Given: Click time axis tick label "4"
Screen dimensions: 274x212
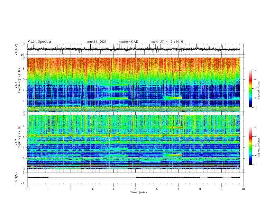Looking at the screenshot, I should coord(114,189).
